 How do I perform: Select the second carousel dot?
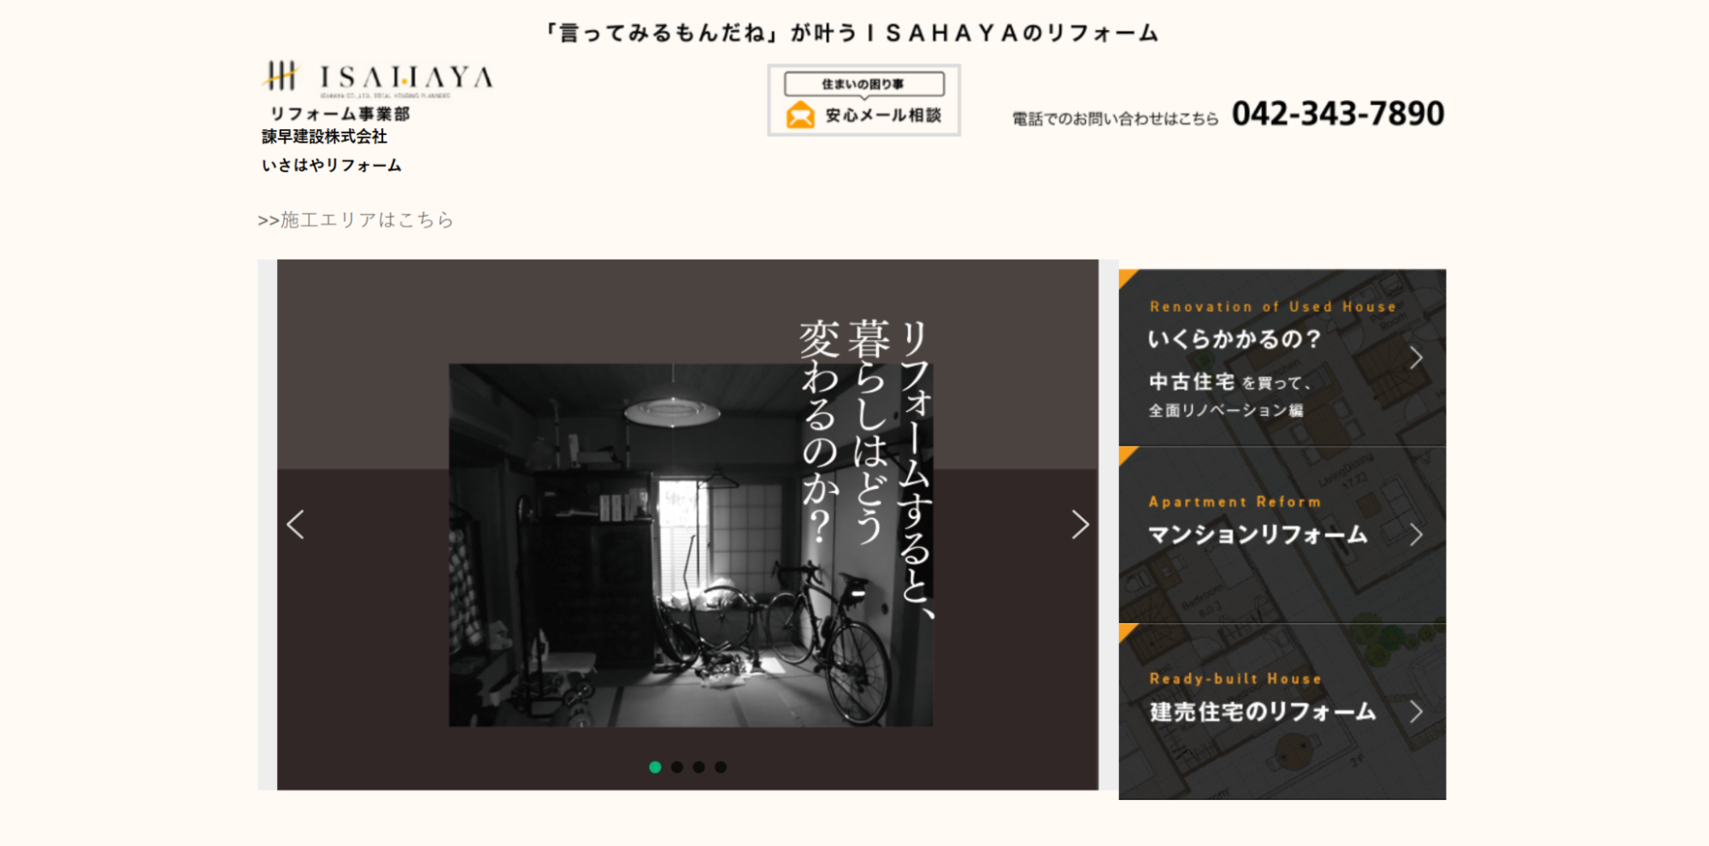coord(677,767)
